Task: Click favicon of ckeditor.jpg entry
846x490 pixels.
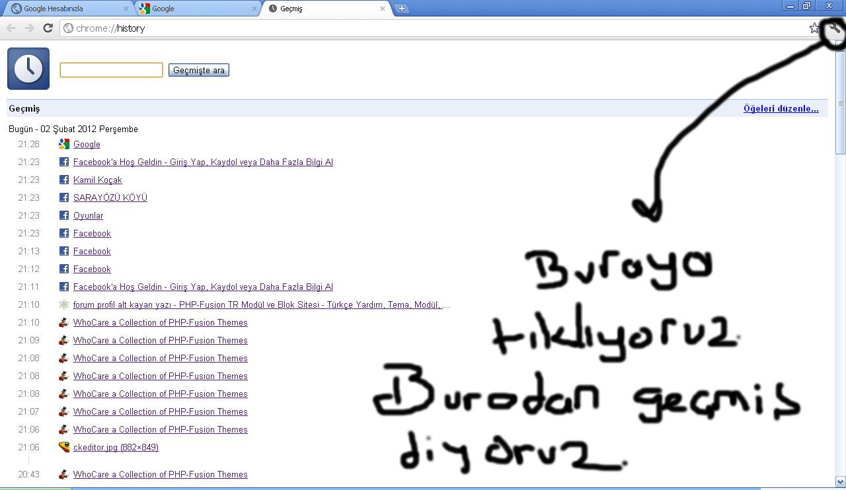Action: coord(64,447)
